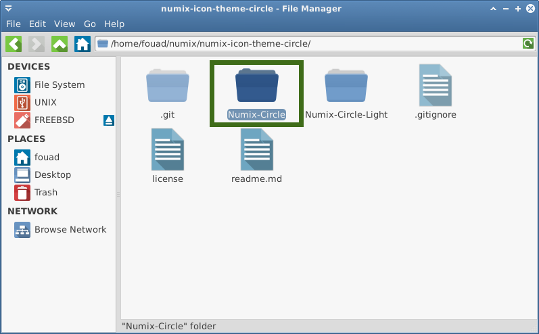Click Browse Network icon

click(22, 229)
